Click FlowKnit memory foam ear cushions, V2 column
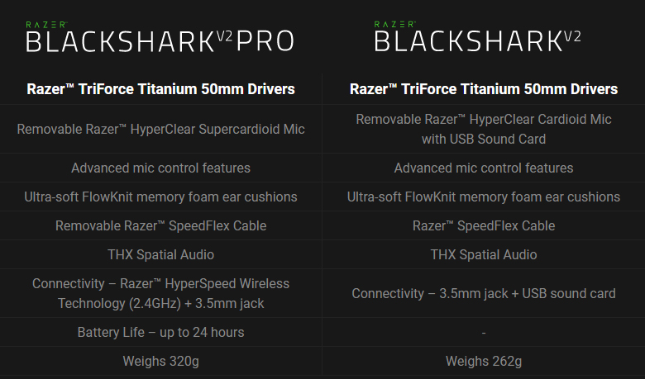 point(484,197)
